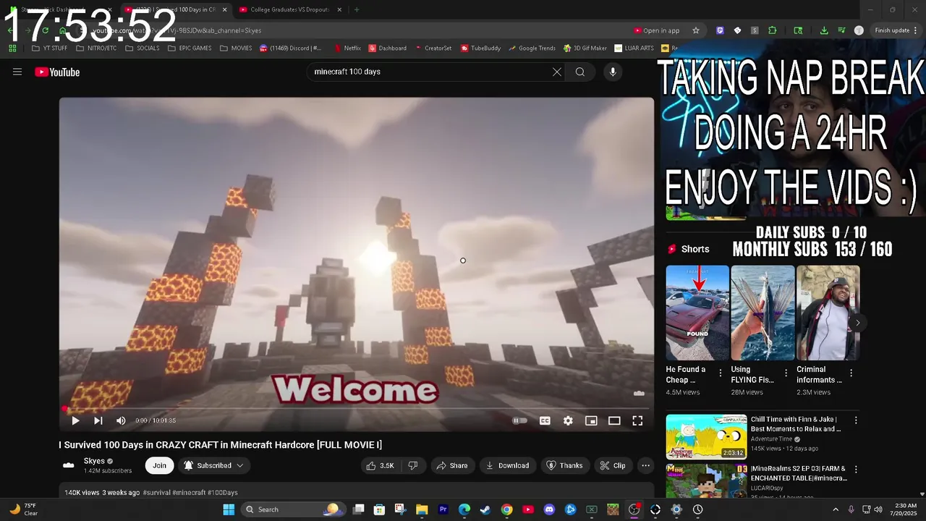The width and height of the screenshot is (926, 521).
Task: Toggle closed captions in the player
Action: pos(545,420)
